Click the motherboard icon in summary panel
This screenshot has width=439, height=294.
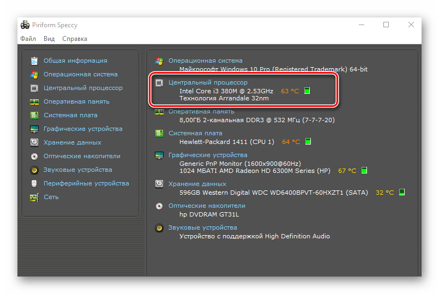159,133
